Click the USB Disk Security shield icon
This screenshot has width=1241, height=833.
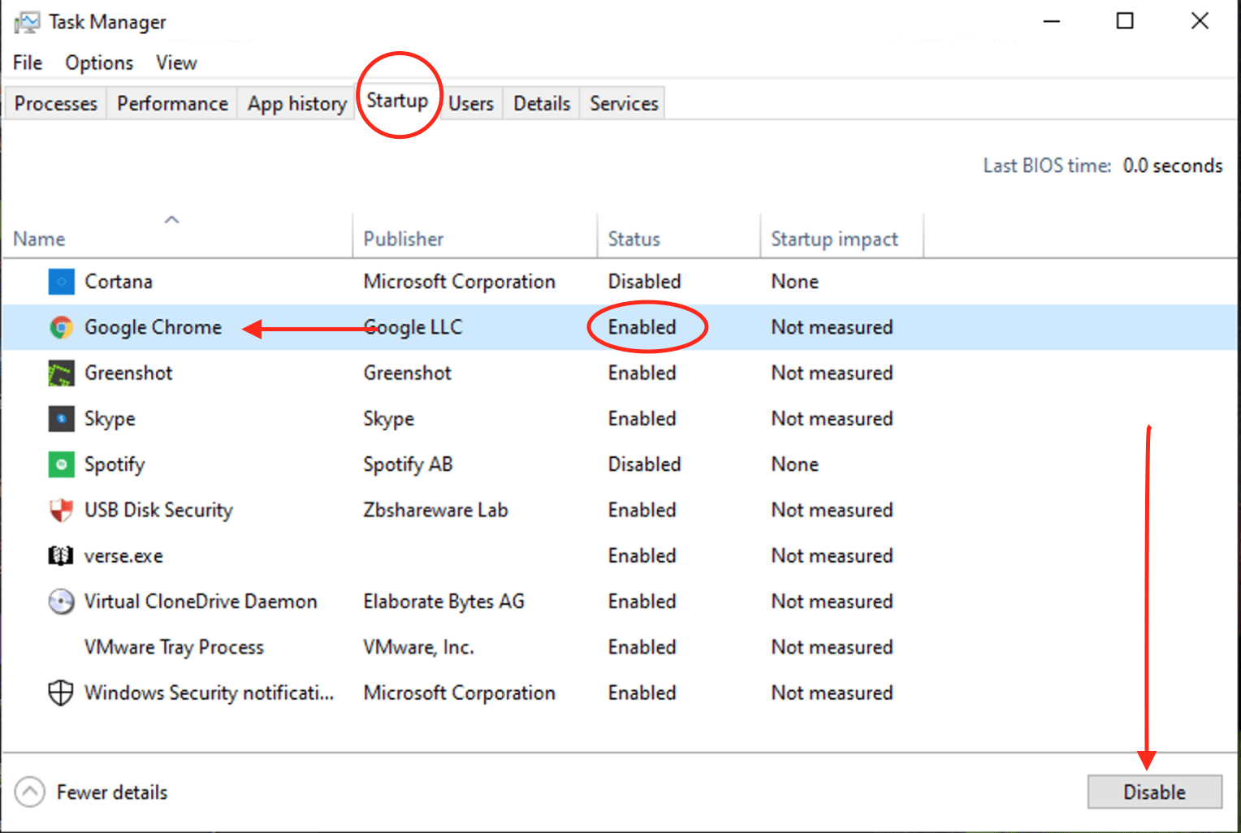pos(61,511)
